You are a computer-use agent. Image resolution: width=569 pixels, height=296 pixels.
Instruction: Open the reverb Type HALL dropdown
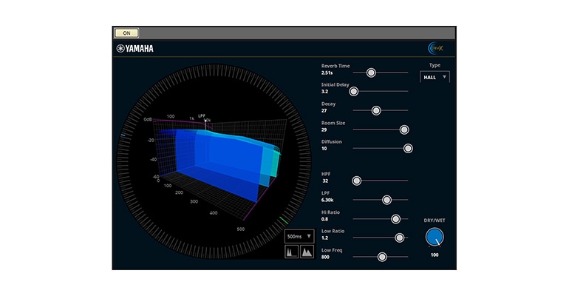coord(435,77)
